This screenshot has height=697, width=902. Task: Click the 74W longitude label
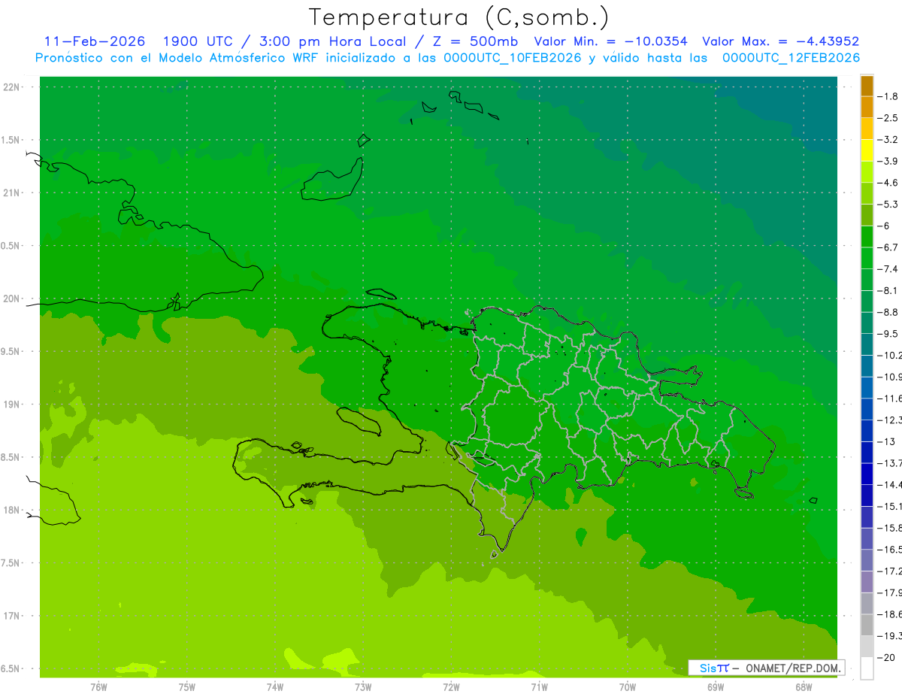coord(275,687)
